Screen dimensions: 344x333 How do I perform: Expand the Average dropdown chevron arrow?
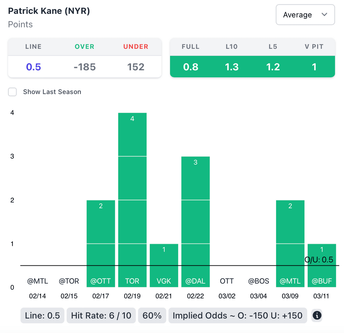tap(324, 15)
